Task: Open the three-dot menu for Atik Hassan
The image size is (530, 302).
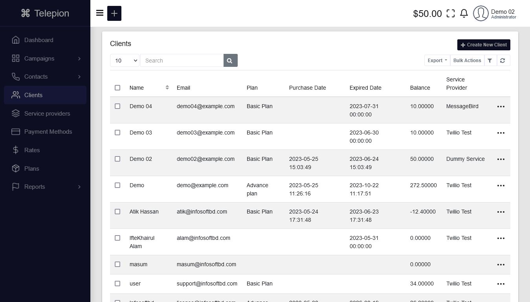Action: [501, 212]
